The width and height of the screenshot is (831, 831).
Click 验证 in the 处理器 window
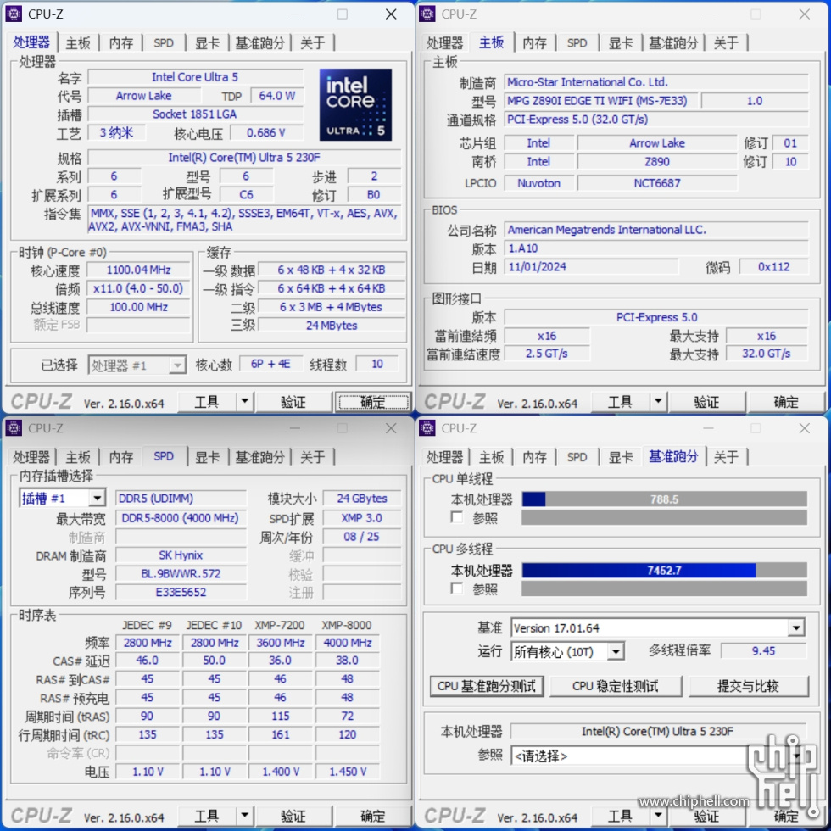pos(293,402)
